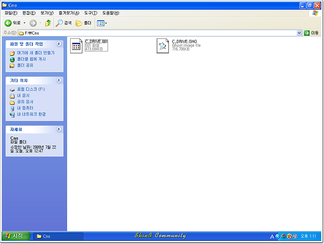This screenshot has height=244, width=324.
Task: Open 로컬 디스크 (F:) link
Action: point(31,89)
